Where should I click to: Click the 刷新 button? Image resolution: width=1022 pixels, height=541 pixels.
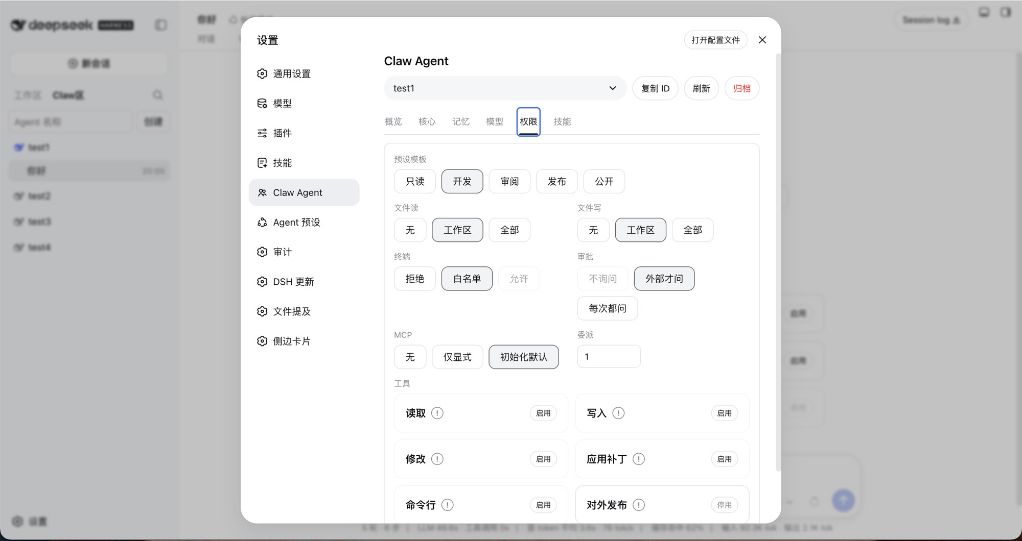701,88
